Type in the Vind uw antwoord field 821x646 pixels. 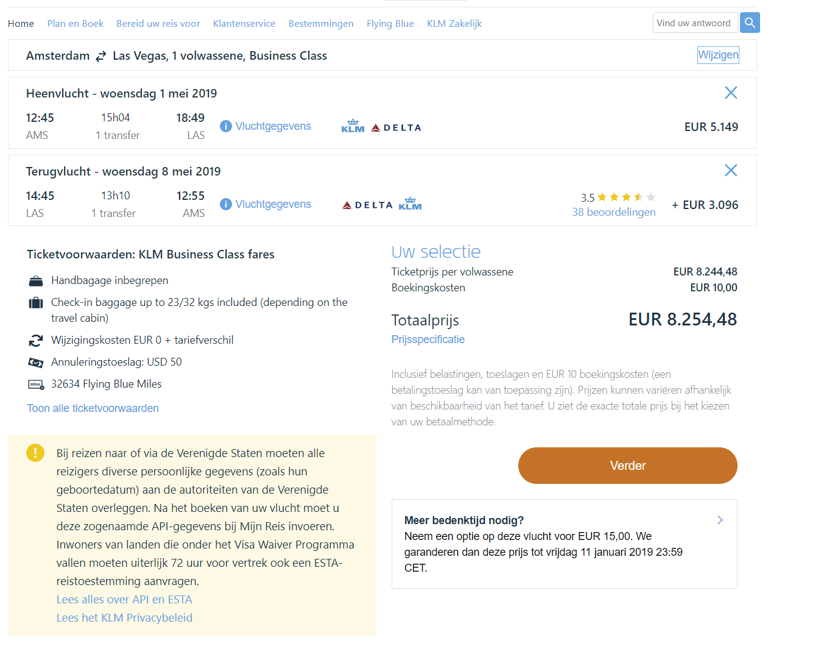[x=695, y=23]
